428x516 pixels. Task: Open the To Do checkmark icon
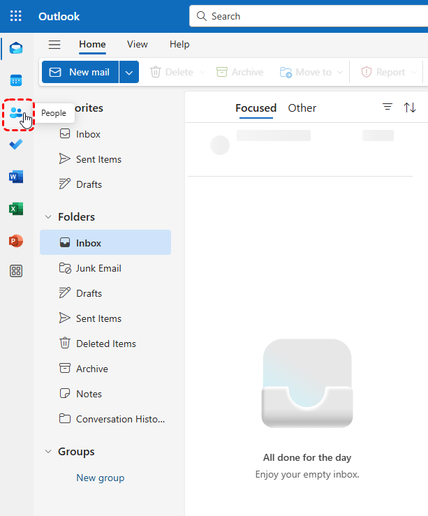click(15, 145)
